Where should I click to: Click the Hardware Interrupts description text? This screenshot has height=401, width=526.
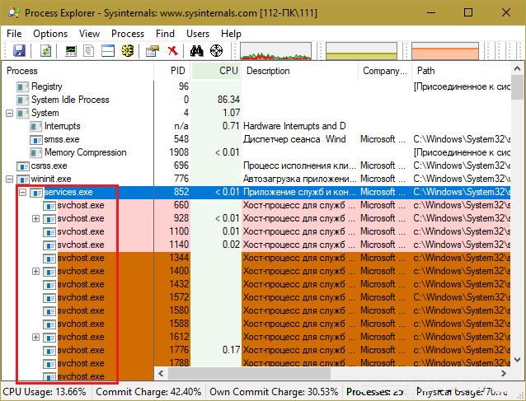point(294,126)
